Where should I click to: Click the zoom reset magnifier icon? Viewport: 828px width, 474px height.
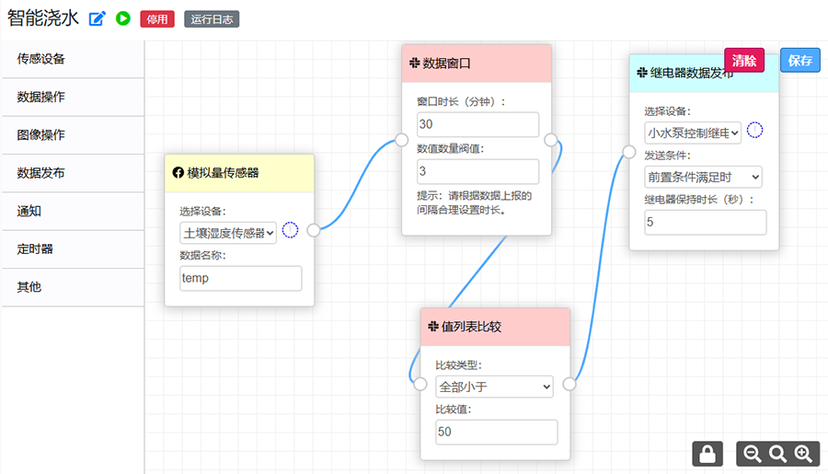(777, 454)
